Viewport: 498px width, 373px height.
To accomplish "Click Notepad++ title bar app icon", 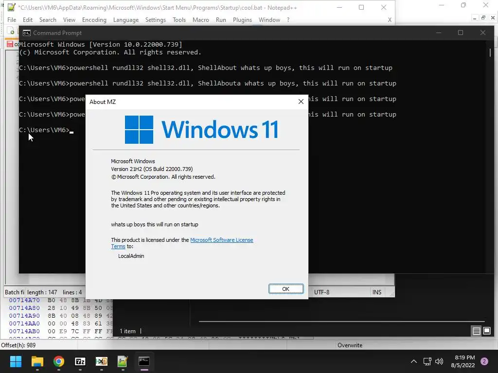I will (12, 7).
